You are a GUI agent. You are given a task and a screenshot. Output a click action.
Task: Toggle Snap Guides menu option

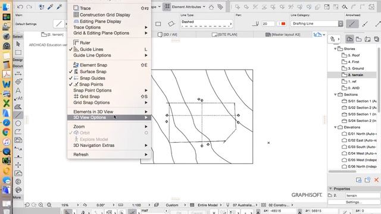click(109, 78)
